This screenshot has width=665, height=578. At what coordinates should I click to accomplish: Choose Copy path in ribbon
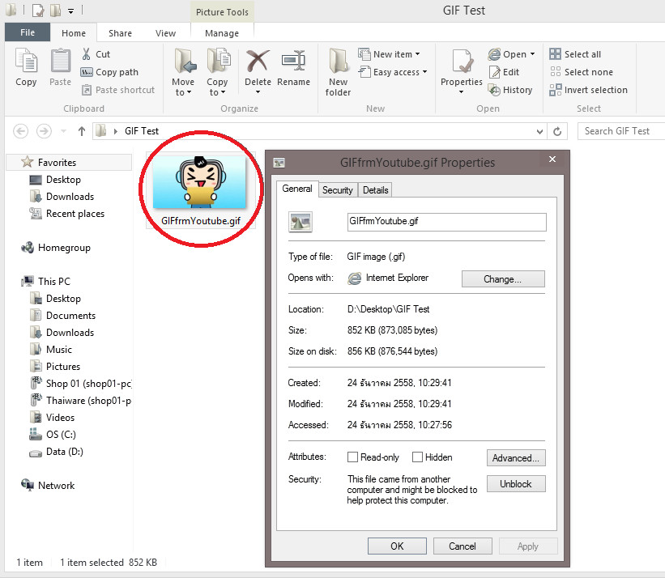[x=109, y=72]
